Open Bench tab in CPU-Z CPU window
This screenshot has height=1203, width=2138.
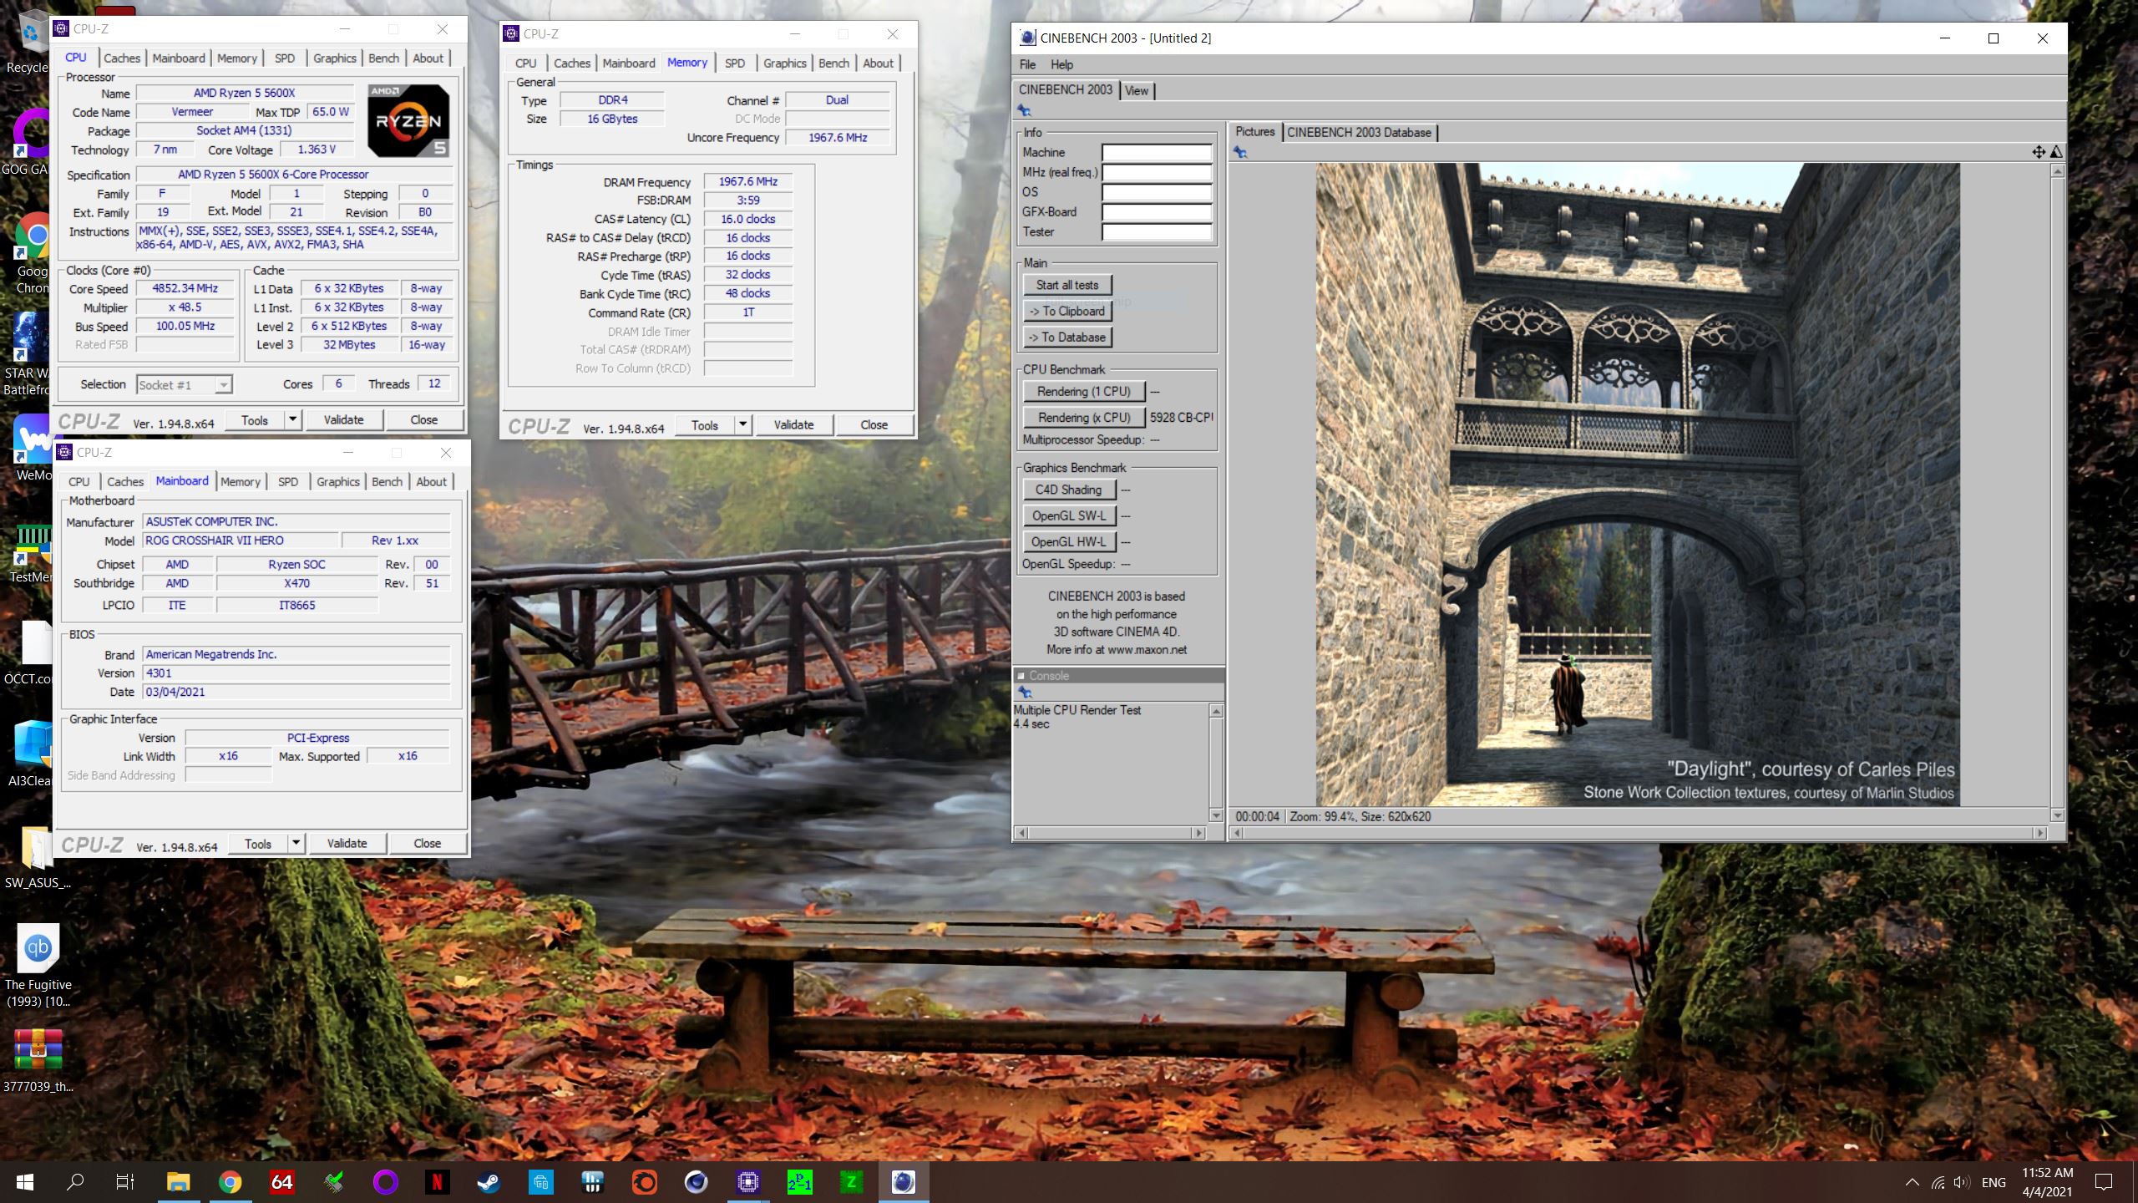384,58
